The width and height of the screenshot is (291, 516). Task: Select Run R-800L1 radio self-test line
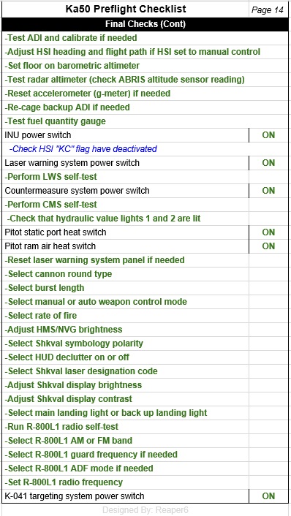click(61, 427)
